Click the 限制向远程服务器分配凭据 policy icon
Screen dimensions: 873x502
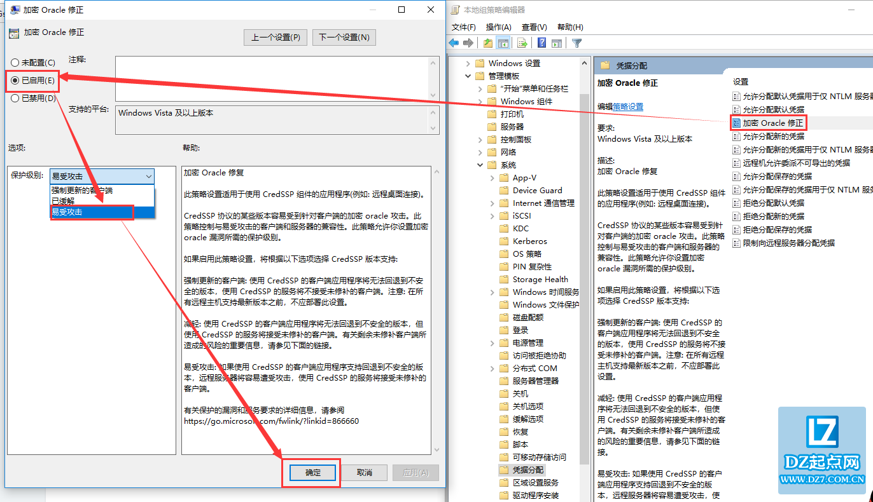737,243
